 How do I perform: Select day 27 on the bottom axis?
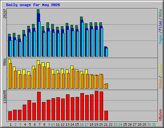pyautogui.click(x=135, y=124)
